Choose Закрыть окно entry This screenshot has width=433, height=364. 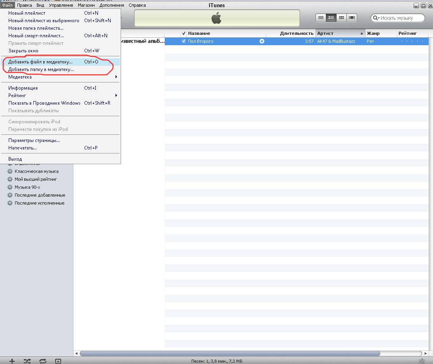coord(60,51)
